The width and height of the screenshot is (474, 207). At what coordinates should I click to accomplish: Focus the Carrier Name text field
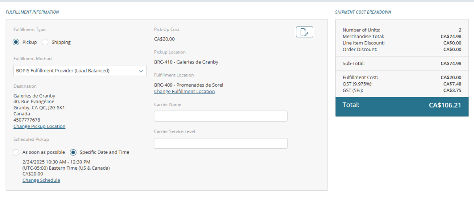(220, 116)
